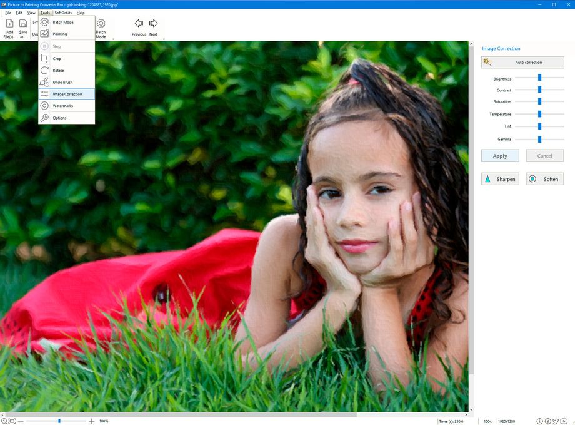Click the right arrow of the horizontal scrollbar
Image resolution: width=575 pixels, height=425 pixels.
465,413
